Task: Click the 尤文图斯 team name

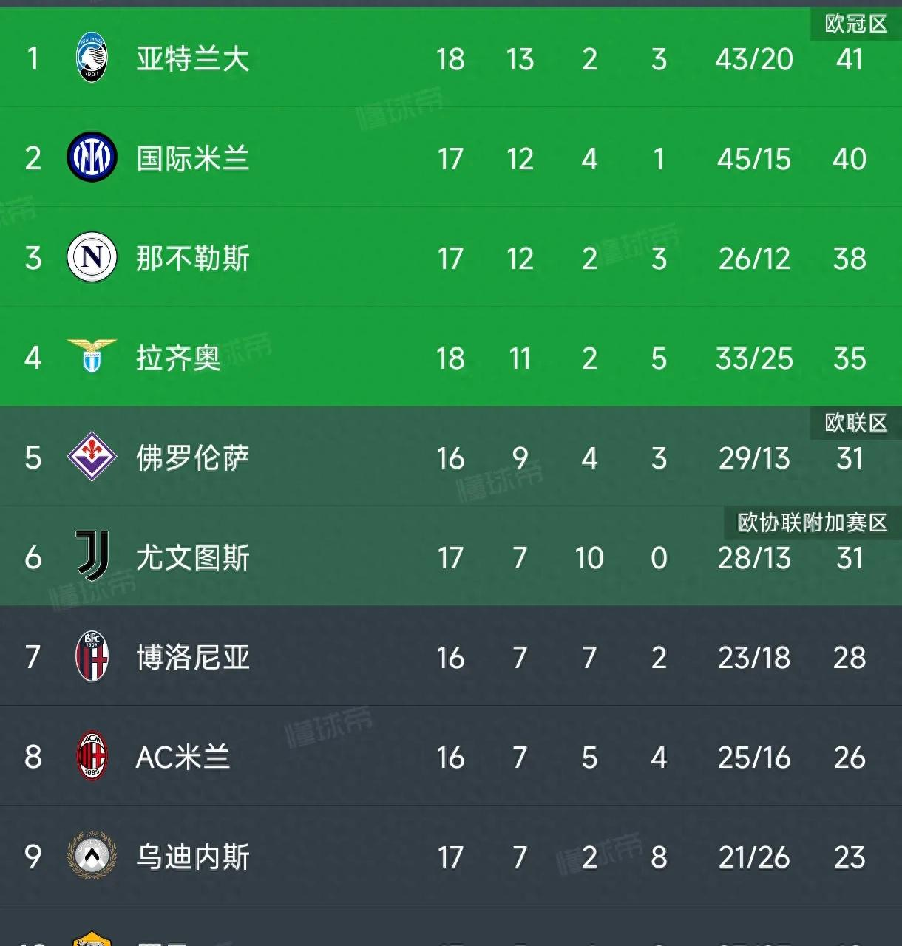Action: click(x=193, y=558)
